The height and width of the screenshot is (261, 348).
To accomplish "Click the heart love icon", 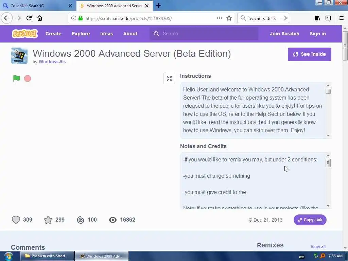I will tap(16, 220).
